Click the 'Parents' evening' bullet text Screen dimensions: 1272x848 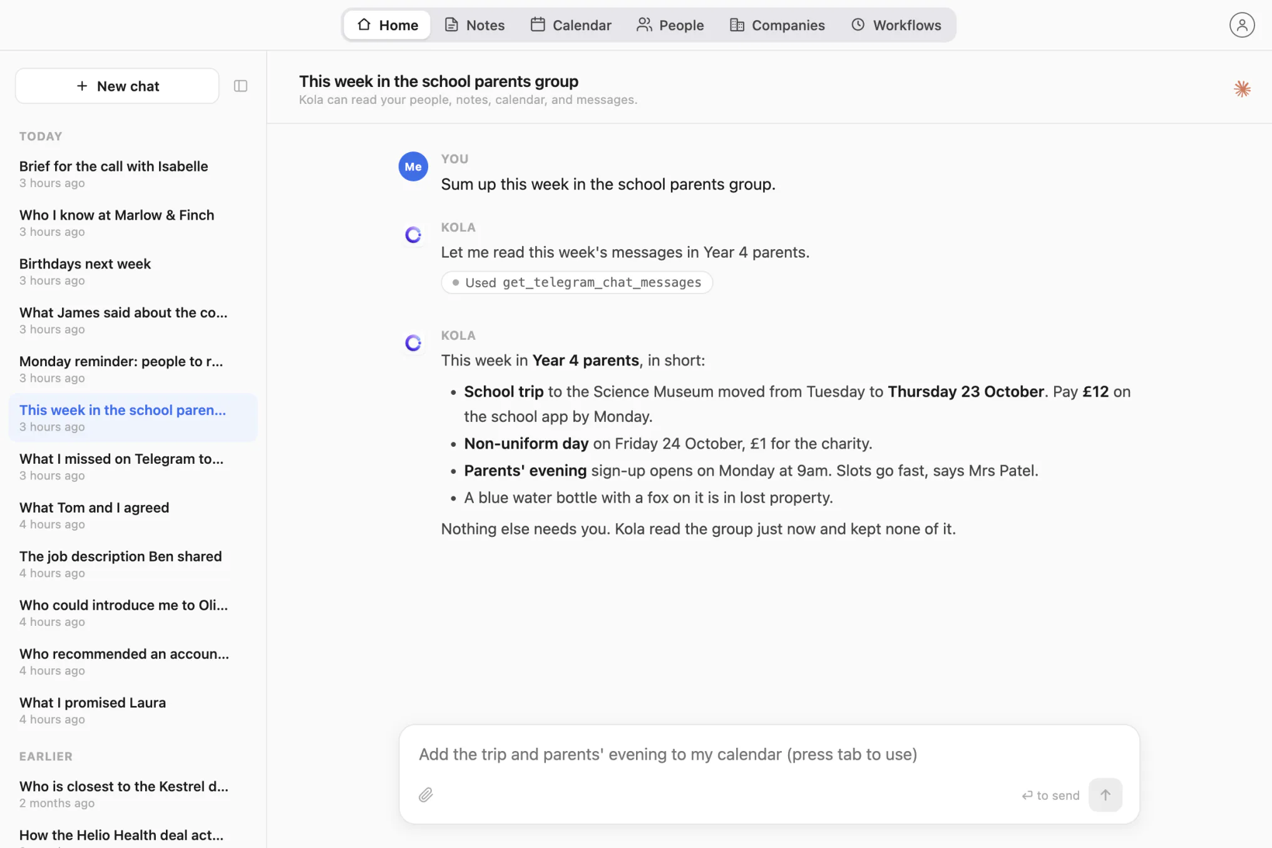tap(525, 471)
